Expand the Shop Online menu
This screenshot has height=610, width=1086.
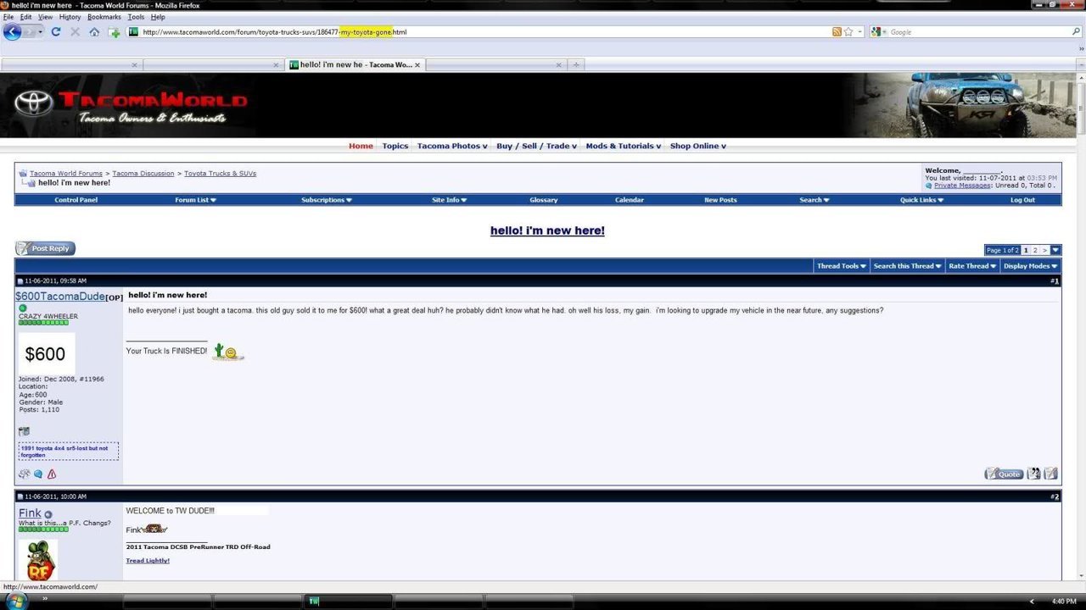click(697, 146)
